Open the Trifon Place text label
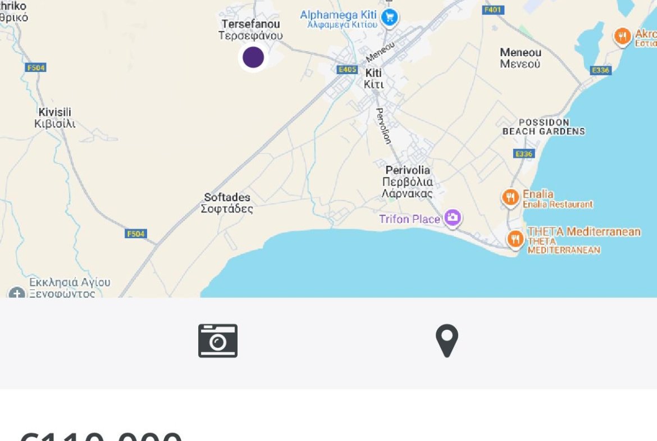 point(409,219)
